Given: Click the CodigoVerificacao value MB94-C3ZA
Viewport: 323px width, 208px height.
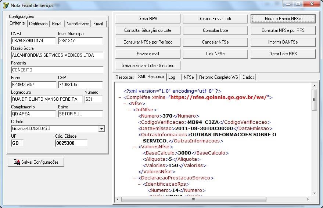Looking at the screenshot, I should [x=203, y=122].
